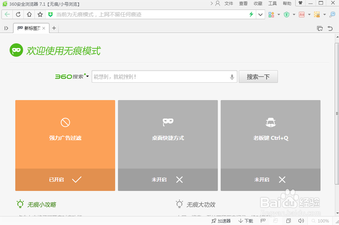Open the coupon clipper toolbar icon

pyautogui.click(x=317, y=15)
